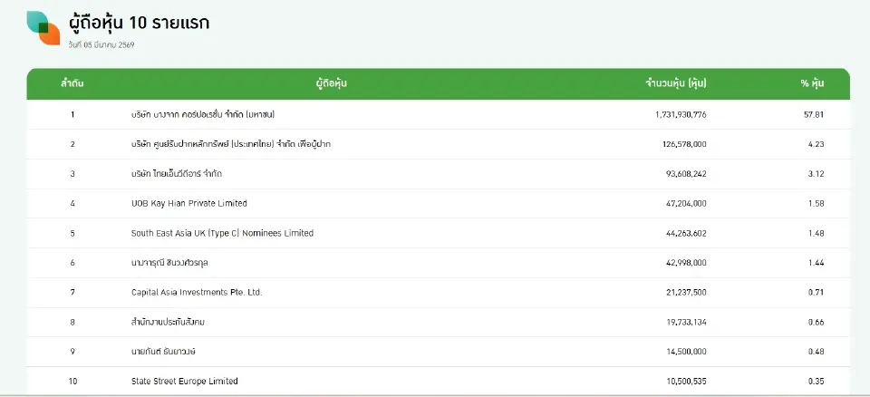Click the date text under the heading

click(101, 44)
